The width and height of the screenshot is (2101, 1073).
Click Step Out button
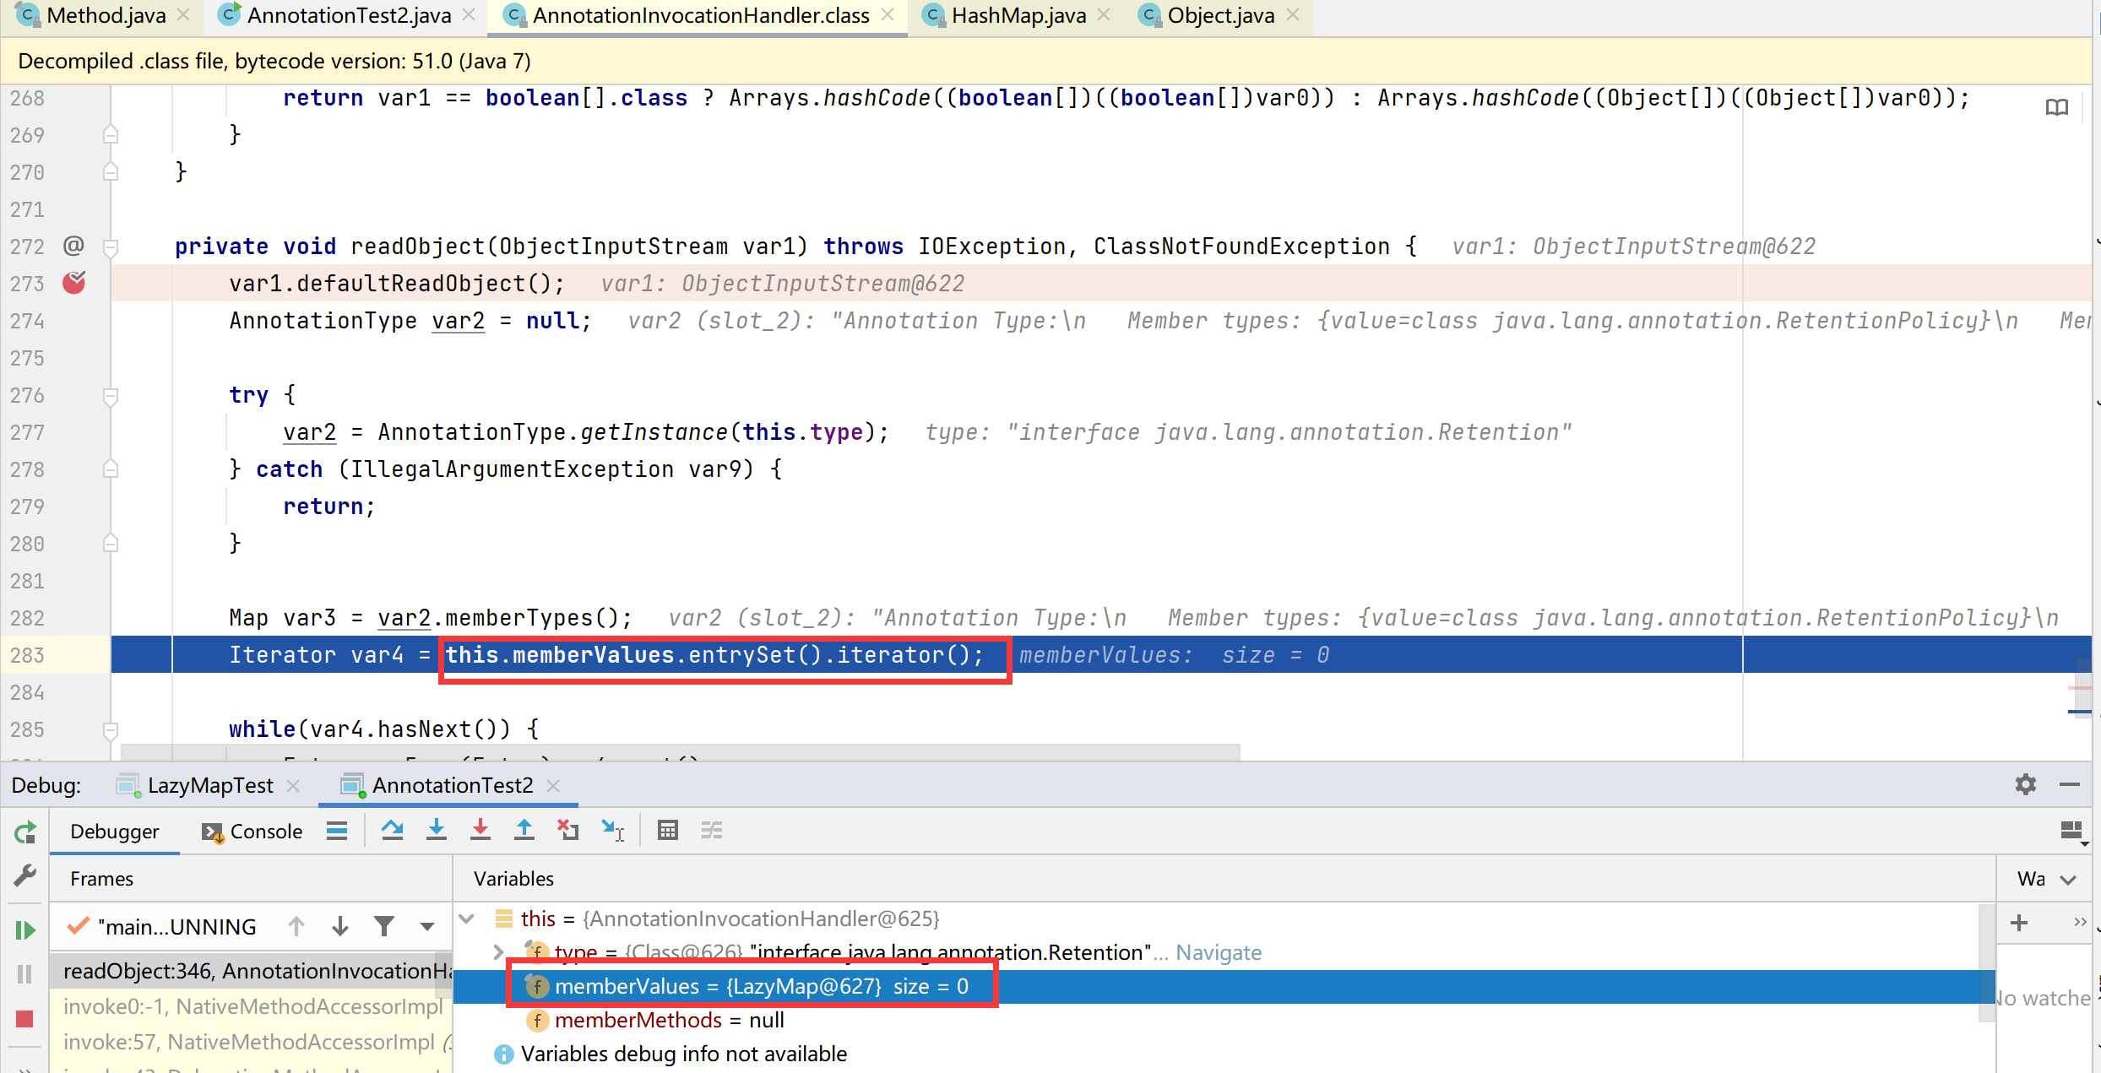tap(524, 831)
